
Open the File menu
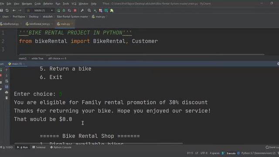[x=2, y=3]
